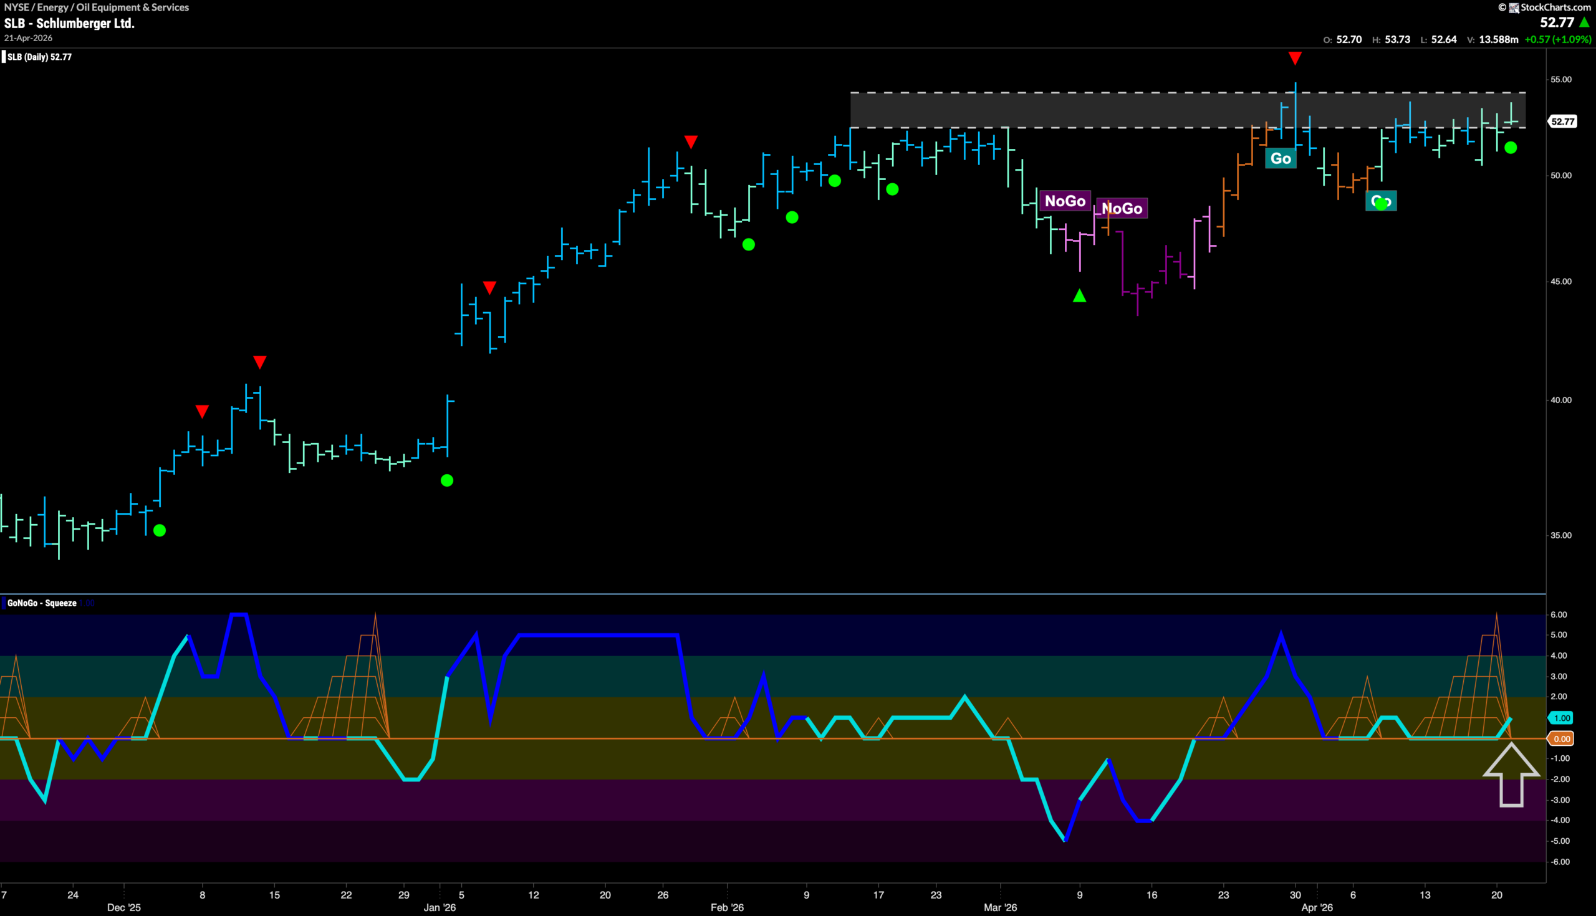Click the Dec '25 month label
This screenshot has height=916, width=1596.
click(124, 908)
